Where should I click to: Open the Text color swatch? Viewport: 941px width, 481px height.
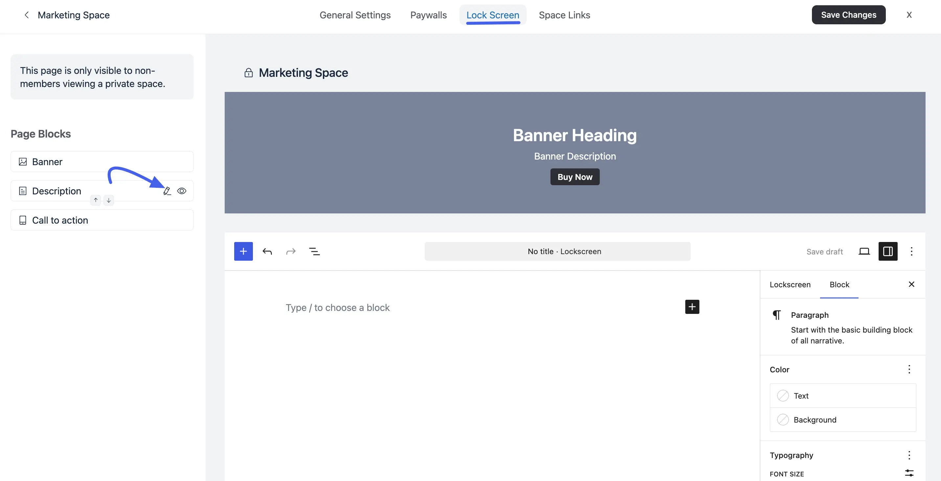tap(842, 396)
